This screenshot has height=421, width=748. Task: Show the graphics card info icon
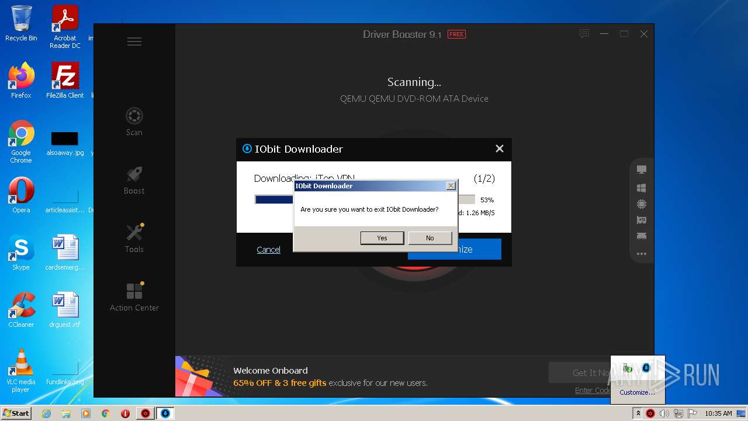(x=642, y=220)
